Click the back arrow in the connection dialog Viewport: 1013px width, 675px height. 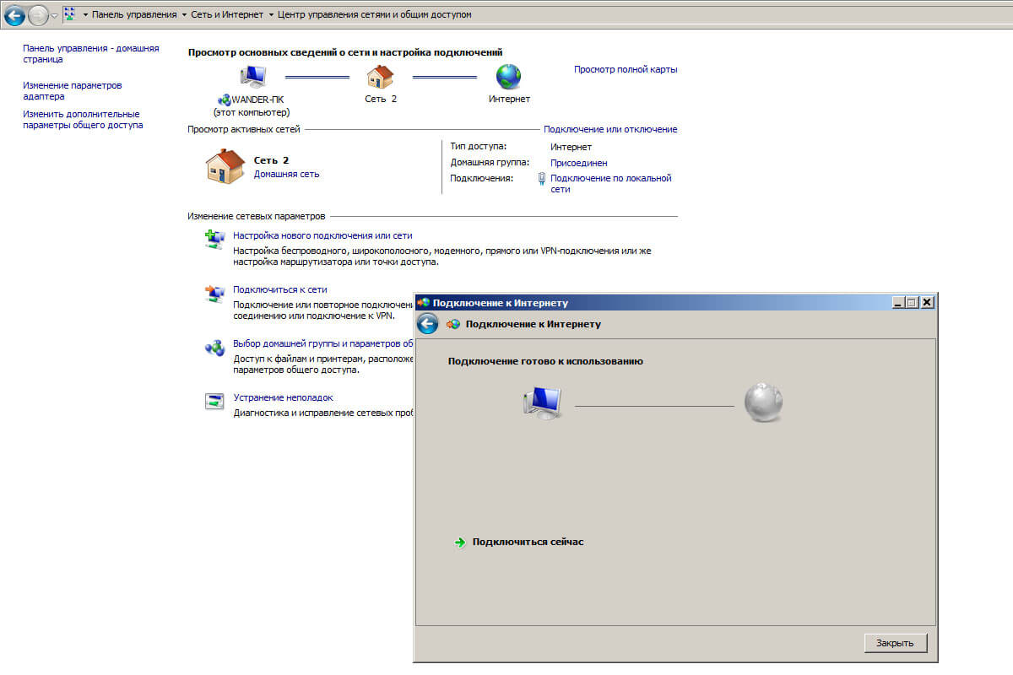click(428, 324)
